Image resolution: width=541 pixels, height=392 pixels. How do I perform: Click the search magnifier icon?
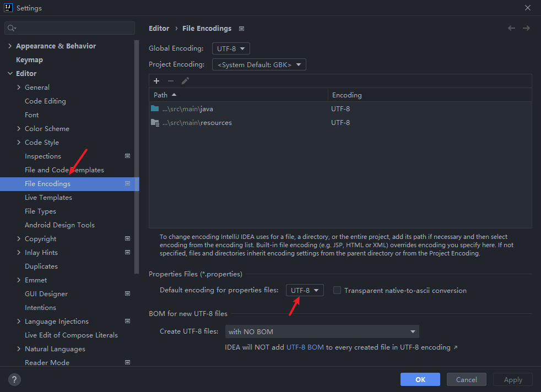point(12,28)
